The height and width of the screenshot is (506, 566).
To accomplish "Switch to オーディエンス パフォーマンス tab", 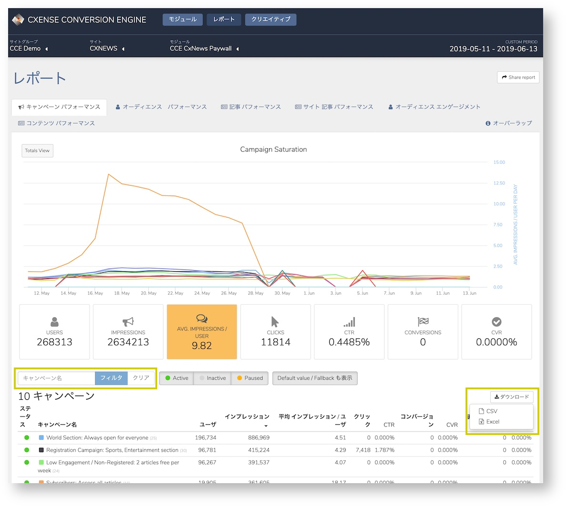I will pyautogui.click(x=161, y=107).
